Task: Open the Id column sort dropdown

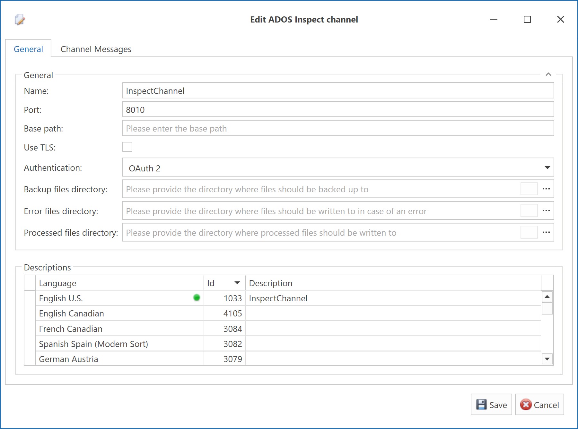Action: (x=238, y=283)
